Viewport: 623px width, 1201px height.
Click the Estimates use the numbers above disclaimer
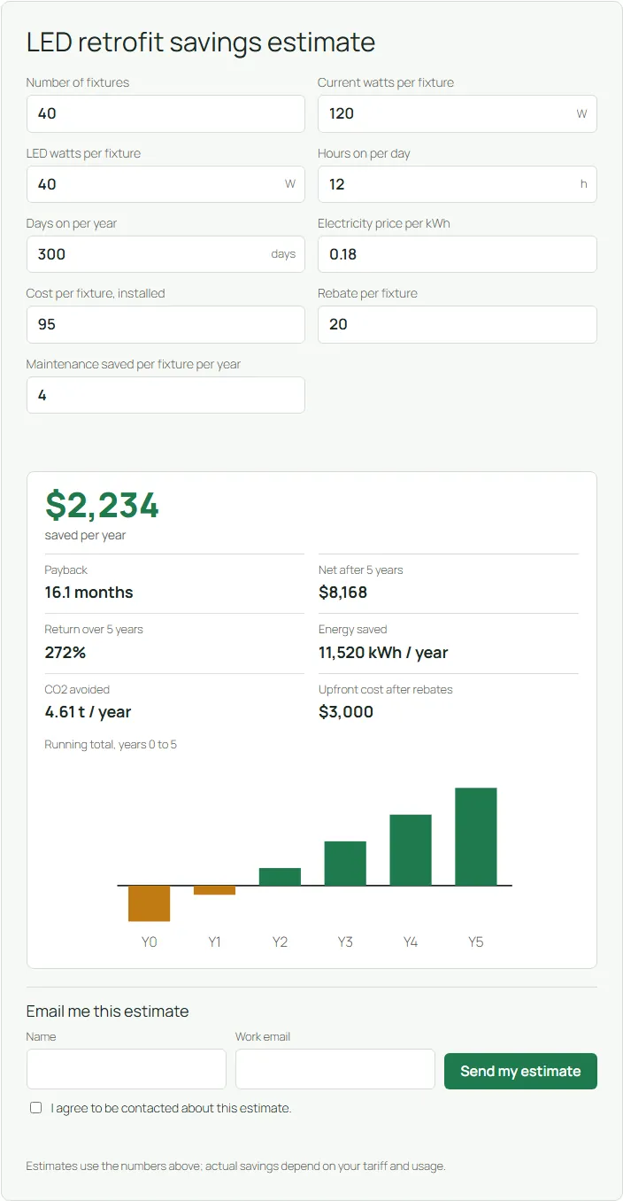pyautogui.click(x=235, y=1166)
